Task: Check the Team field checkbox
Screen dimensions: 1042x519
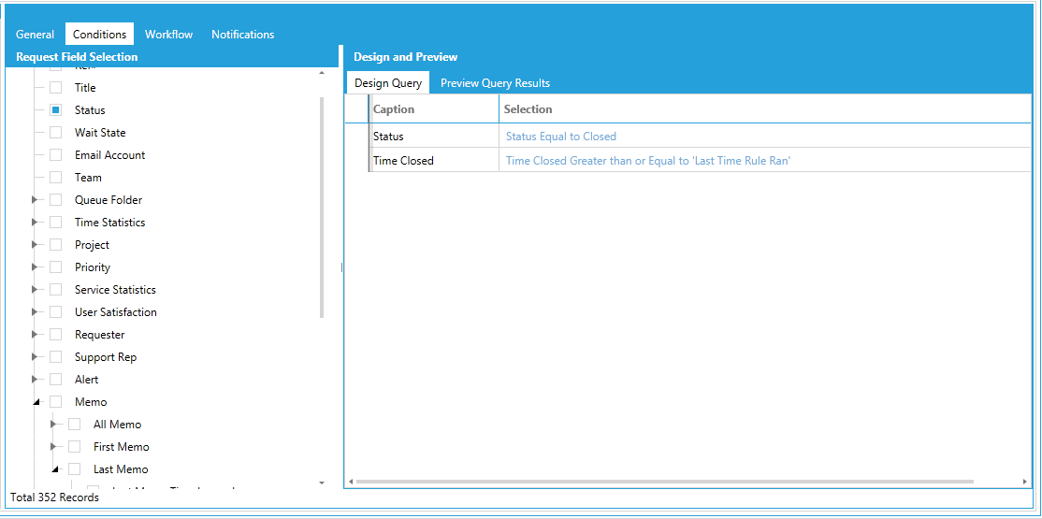Action: pyautogui.click(x=56, y=178)
